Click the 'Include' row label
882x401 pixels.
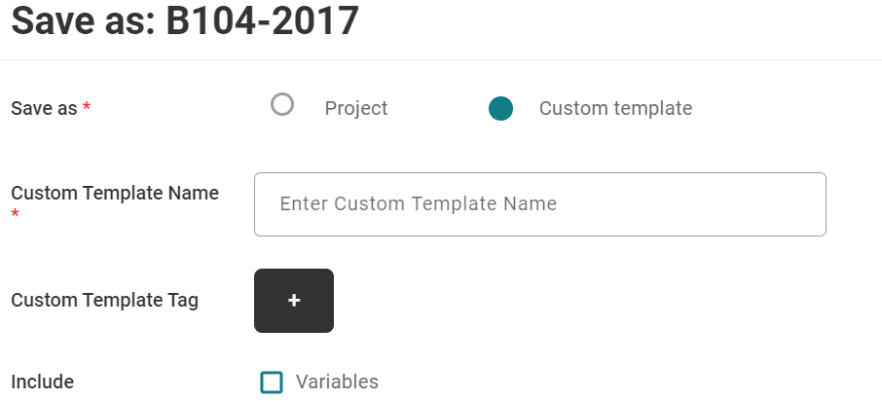[42, 382]
